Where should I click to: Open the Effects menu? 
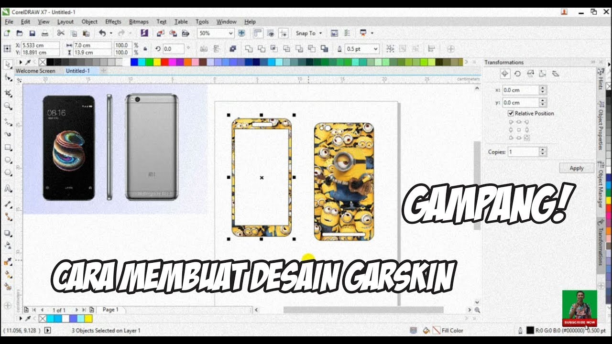click(x=113, y=22)
